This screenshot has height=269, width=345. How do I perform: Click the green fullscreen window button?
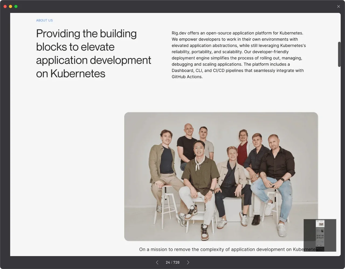pos(16,6)
